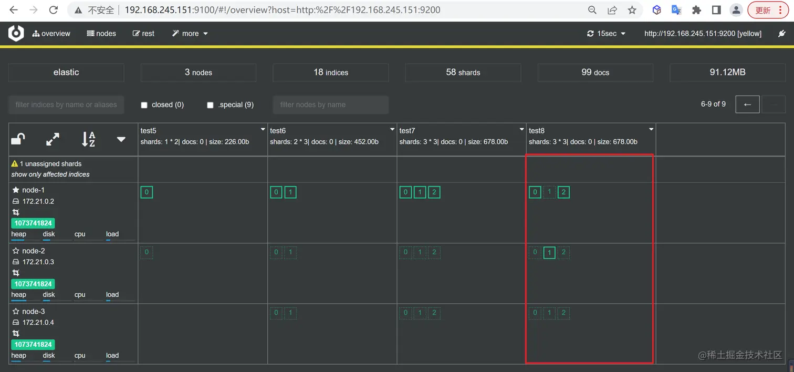Bookmark this page with star icon
794x372 pixels.
click(632, 10)
